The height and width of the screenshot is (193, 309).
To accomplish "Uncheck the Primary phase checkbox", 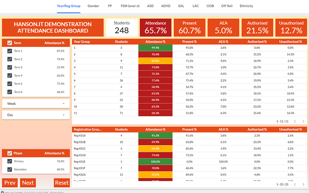I will click(9, 161).
